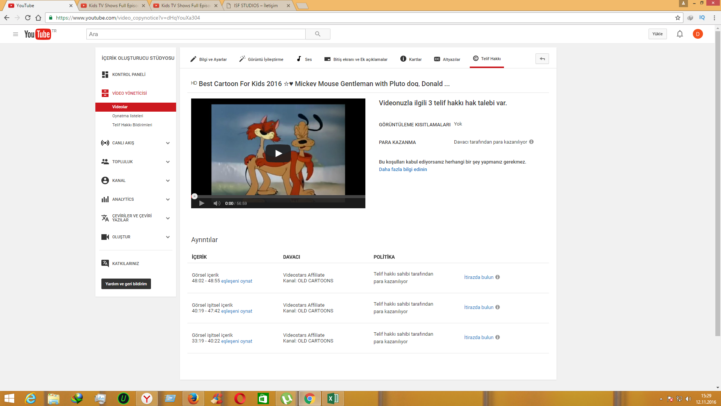
Task: Click the search magnifier button
Action: [318, 34]
